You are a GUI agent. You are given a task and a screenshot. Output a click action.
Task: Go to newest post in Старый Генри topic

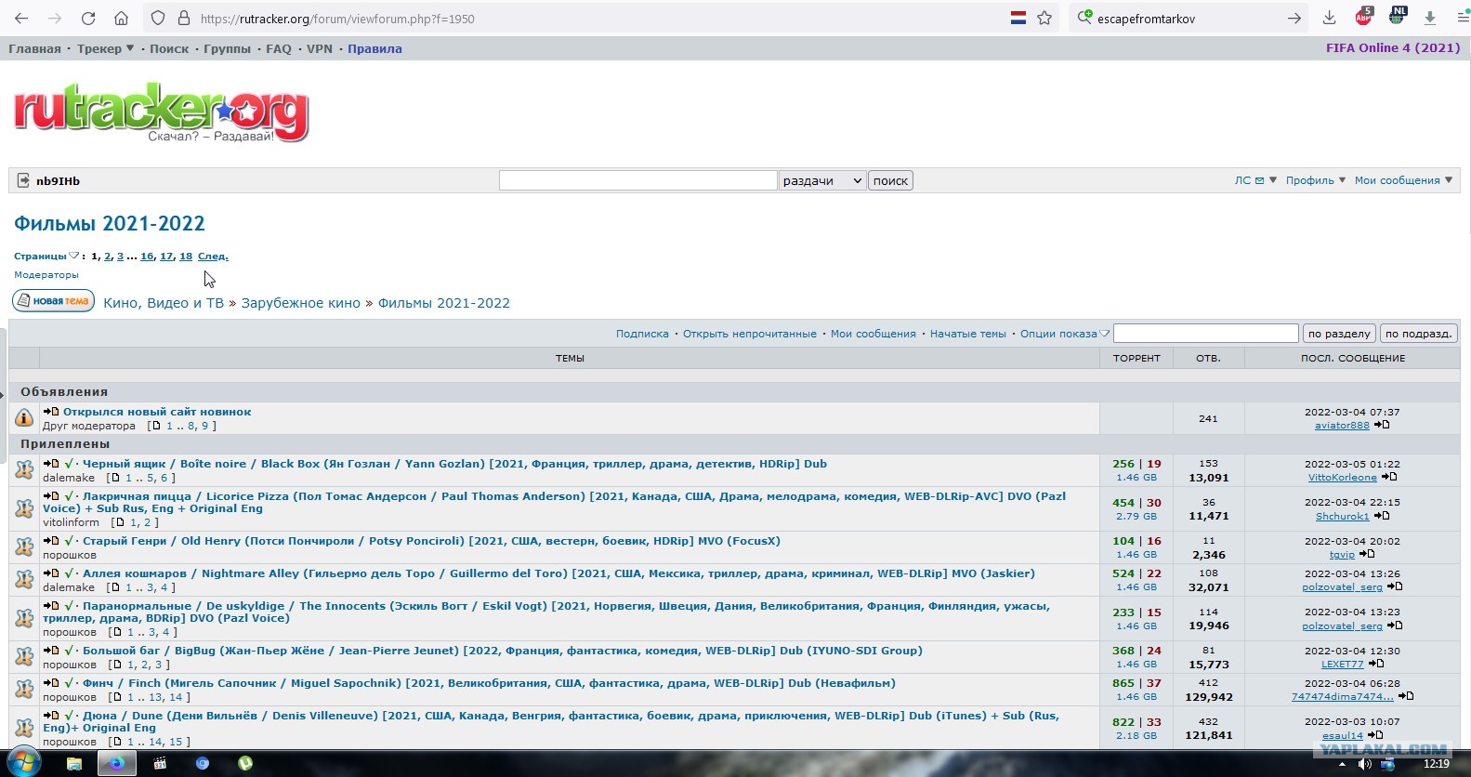(x=50, y=541)
